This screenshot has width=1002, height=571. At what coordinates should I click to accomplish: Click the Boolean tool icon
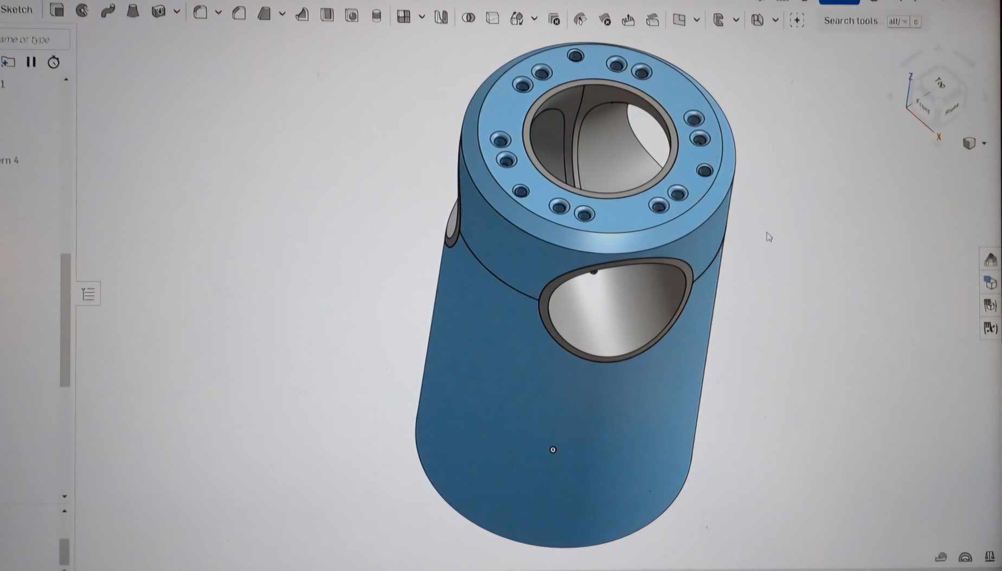point(468,18)
